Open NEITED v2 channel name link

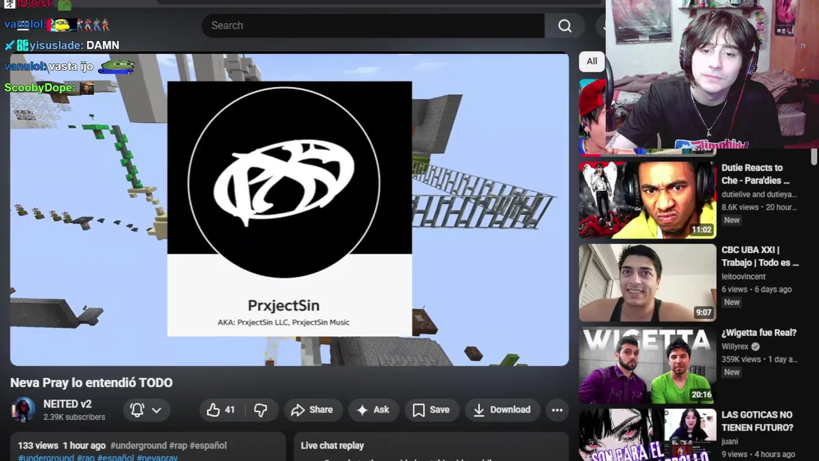(x=67, y=404)
